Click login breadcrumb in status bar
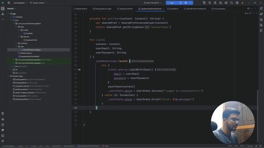Viewport: 264px width, 148px height. coord(106,146)
